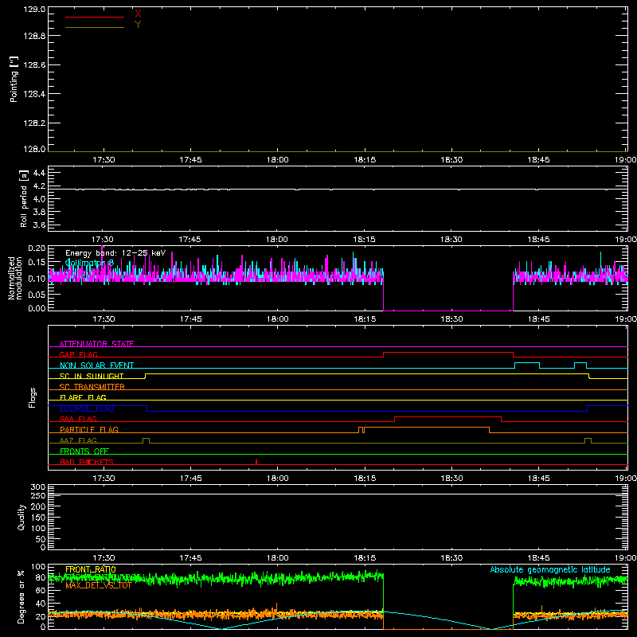This screenshot has height=637, width=637.
Task: Click "17:45" under the Flags plot
Action: (190, 479)
